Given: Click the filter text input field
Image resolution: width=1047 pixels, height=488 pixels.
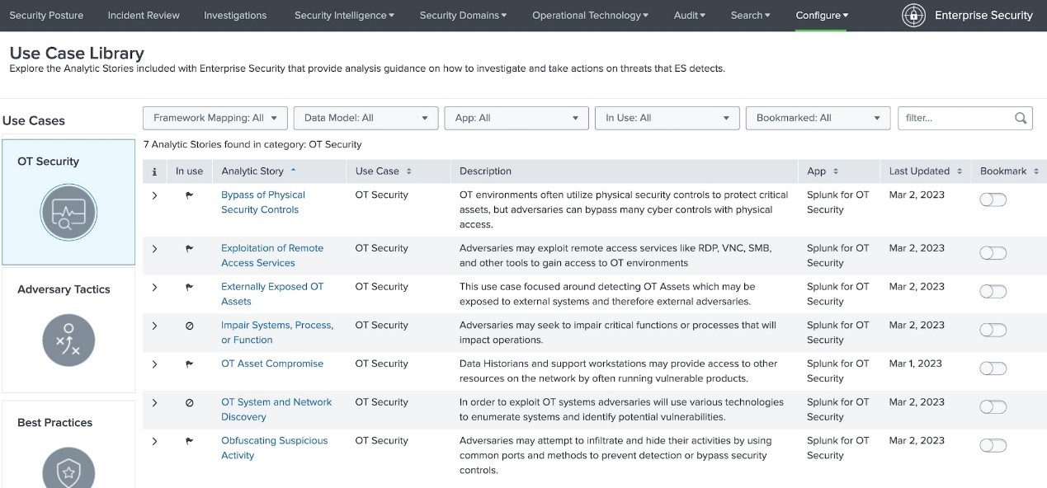Looking at the screenshot, I should point(954,118).
